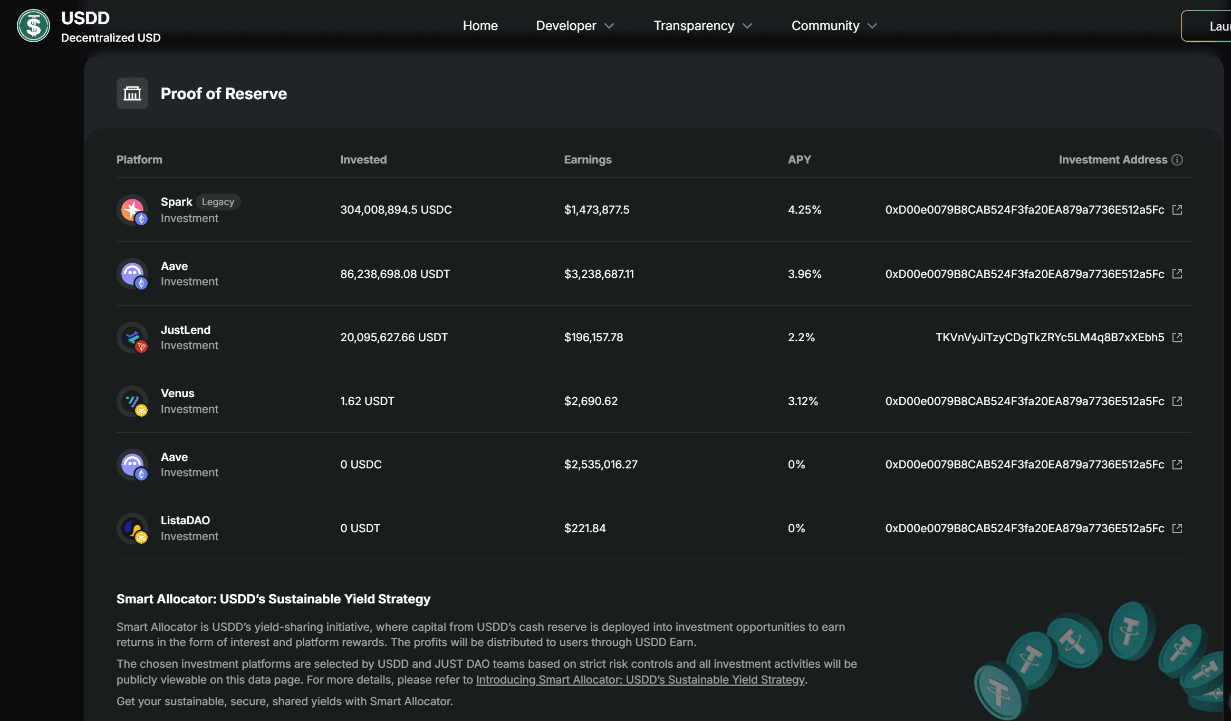Viewport: 1231px width, 721px height.
Task: Expand the Developer dropdown menu
Action: coord(574,26)
